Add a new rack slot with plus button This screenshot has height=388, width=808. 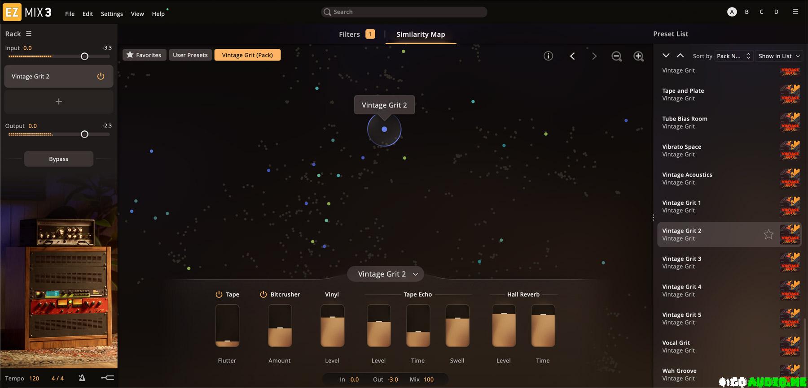[59, 102]
